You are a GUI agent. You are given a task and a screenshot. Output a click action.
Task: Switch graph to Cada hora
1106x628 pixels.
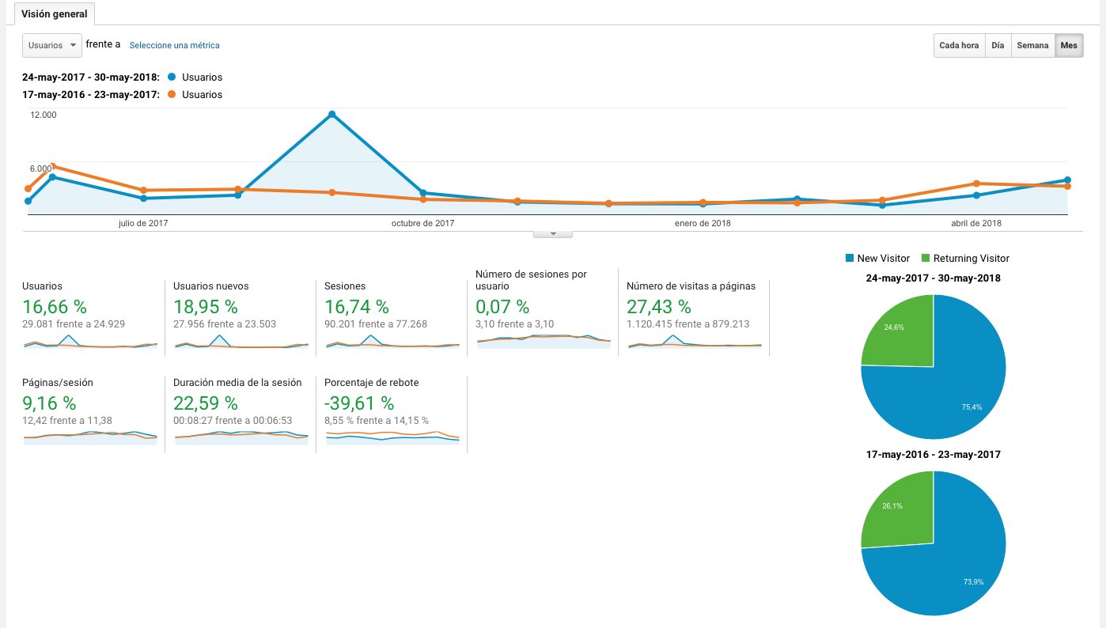coord(959,45)
